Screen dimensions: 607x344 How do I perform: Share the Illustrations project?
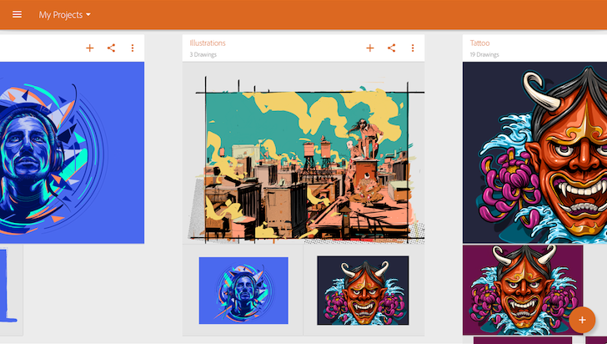coord(392,48)
